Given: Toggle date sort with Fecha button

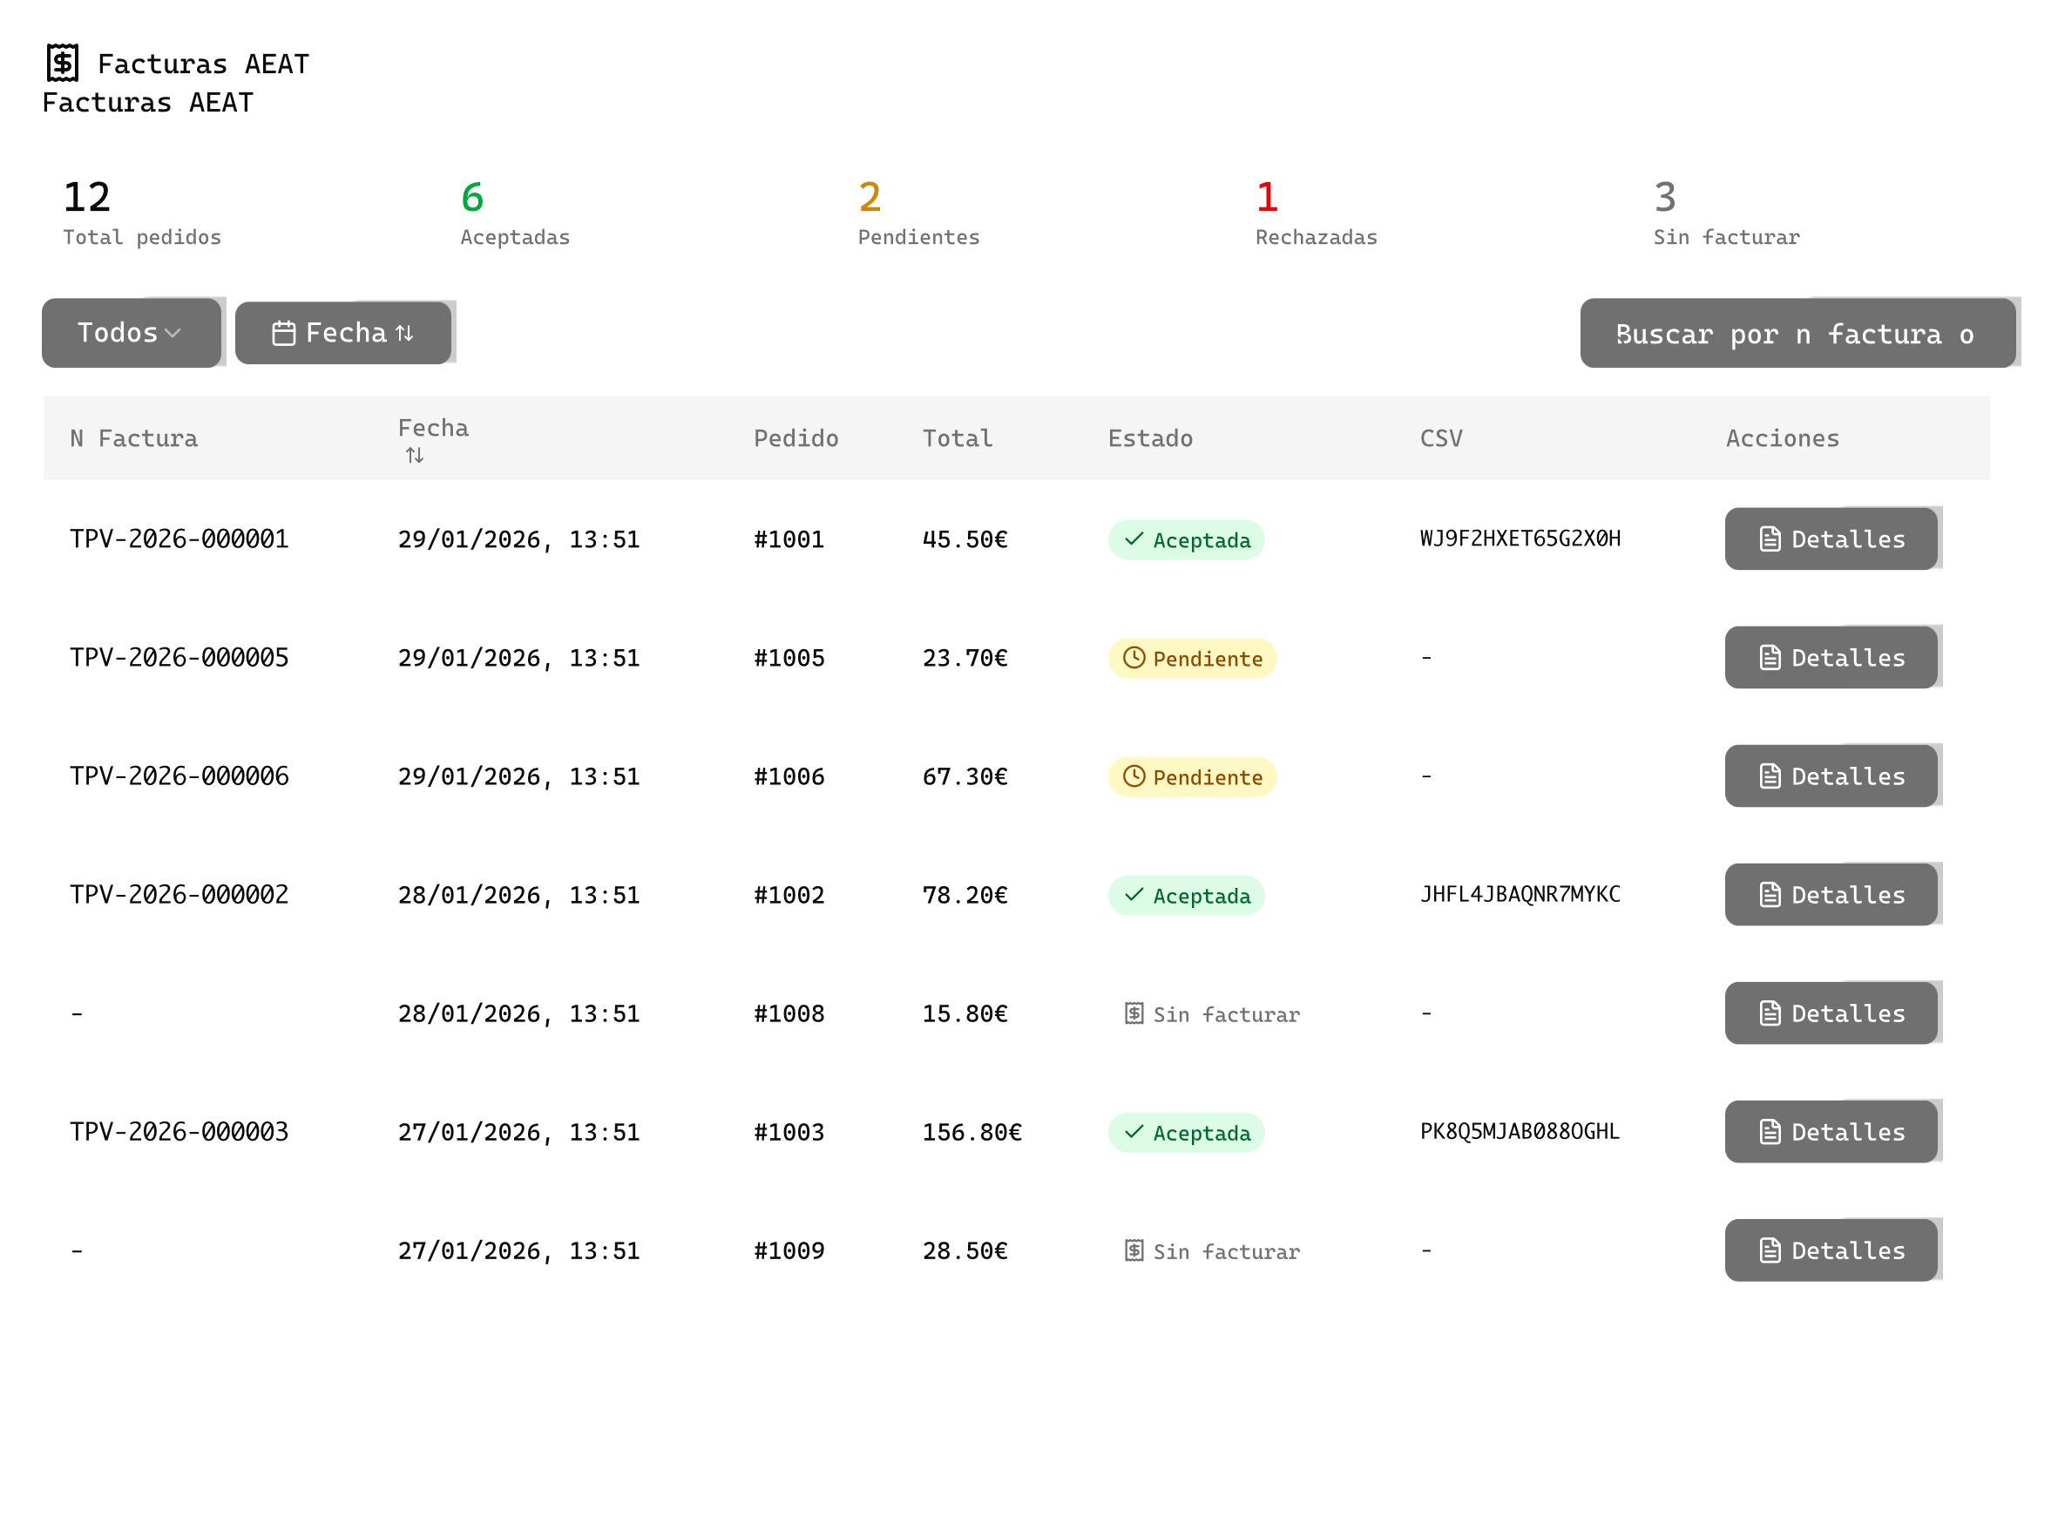Looking at the screenshot, I should coord(345,333).
